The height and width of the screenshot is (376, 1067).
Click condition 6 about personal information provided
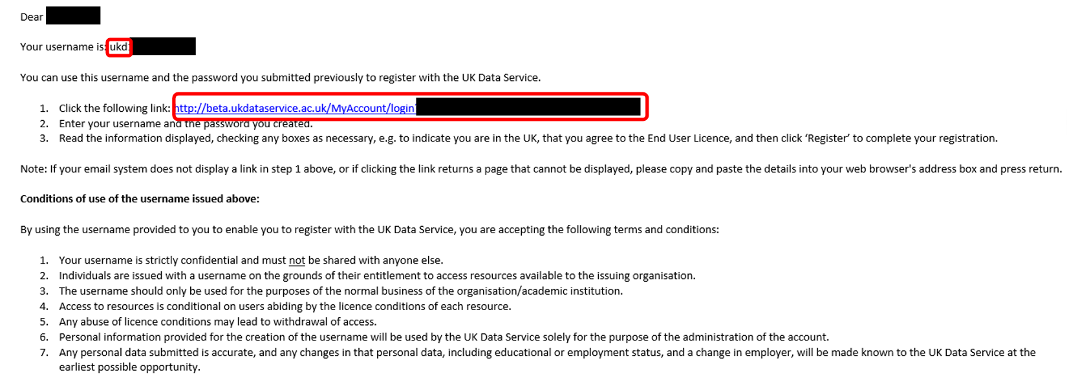click(x=444, y=337)
